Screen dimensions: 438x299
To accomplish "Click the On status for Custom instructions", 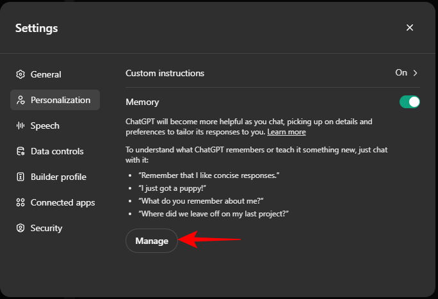I will [x=401, y=73].
